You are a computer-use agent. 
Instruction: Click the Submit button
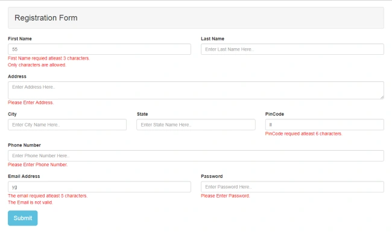coord(23,218)
